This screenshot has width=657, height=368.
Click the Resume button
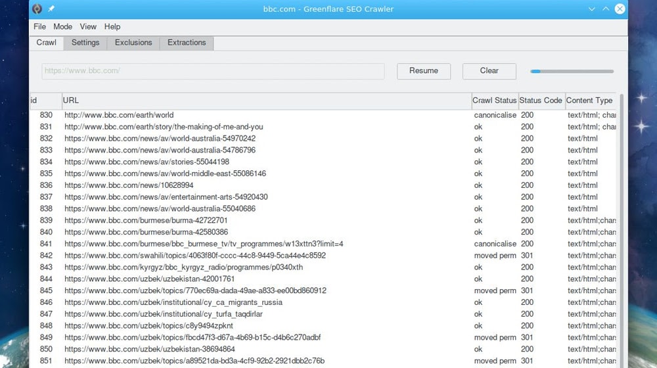tap(424, 71)
